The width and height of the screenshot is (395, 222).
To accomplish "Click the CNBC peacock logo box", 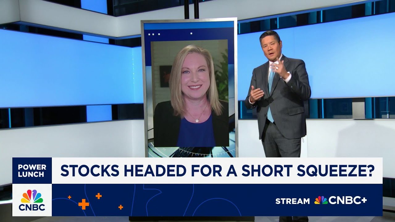I will [x=32, y=200].
